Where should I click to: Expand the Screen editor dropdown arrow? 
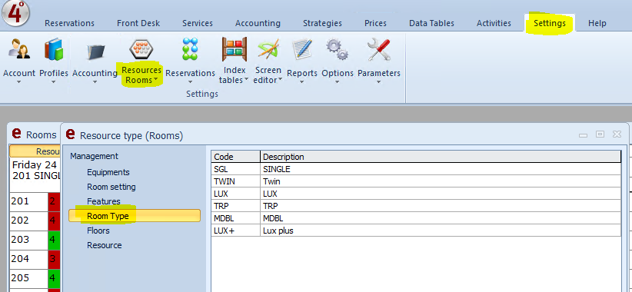[x=280, y=80]
